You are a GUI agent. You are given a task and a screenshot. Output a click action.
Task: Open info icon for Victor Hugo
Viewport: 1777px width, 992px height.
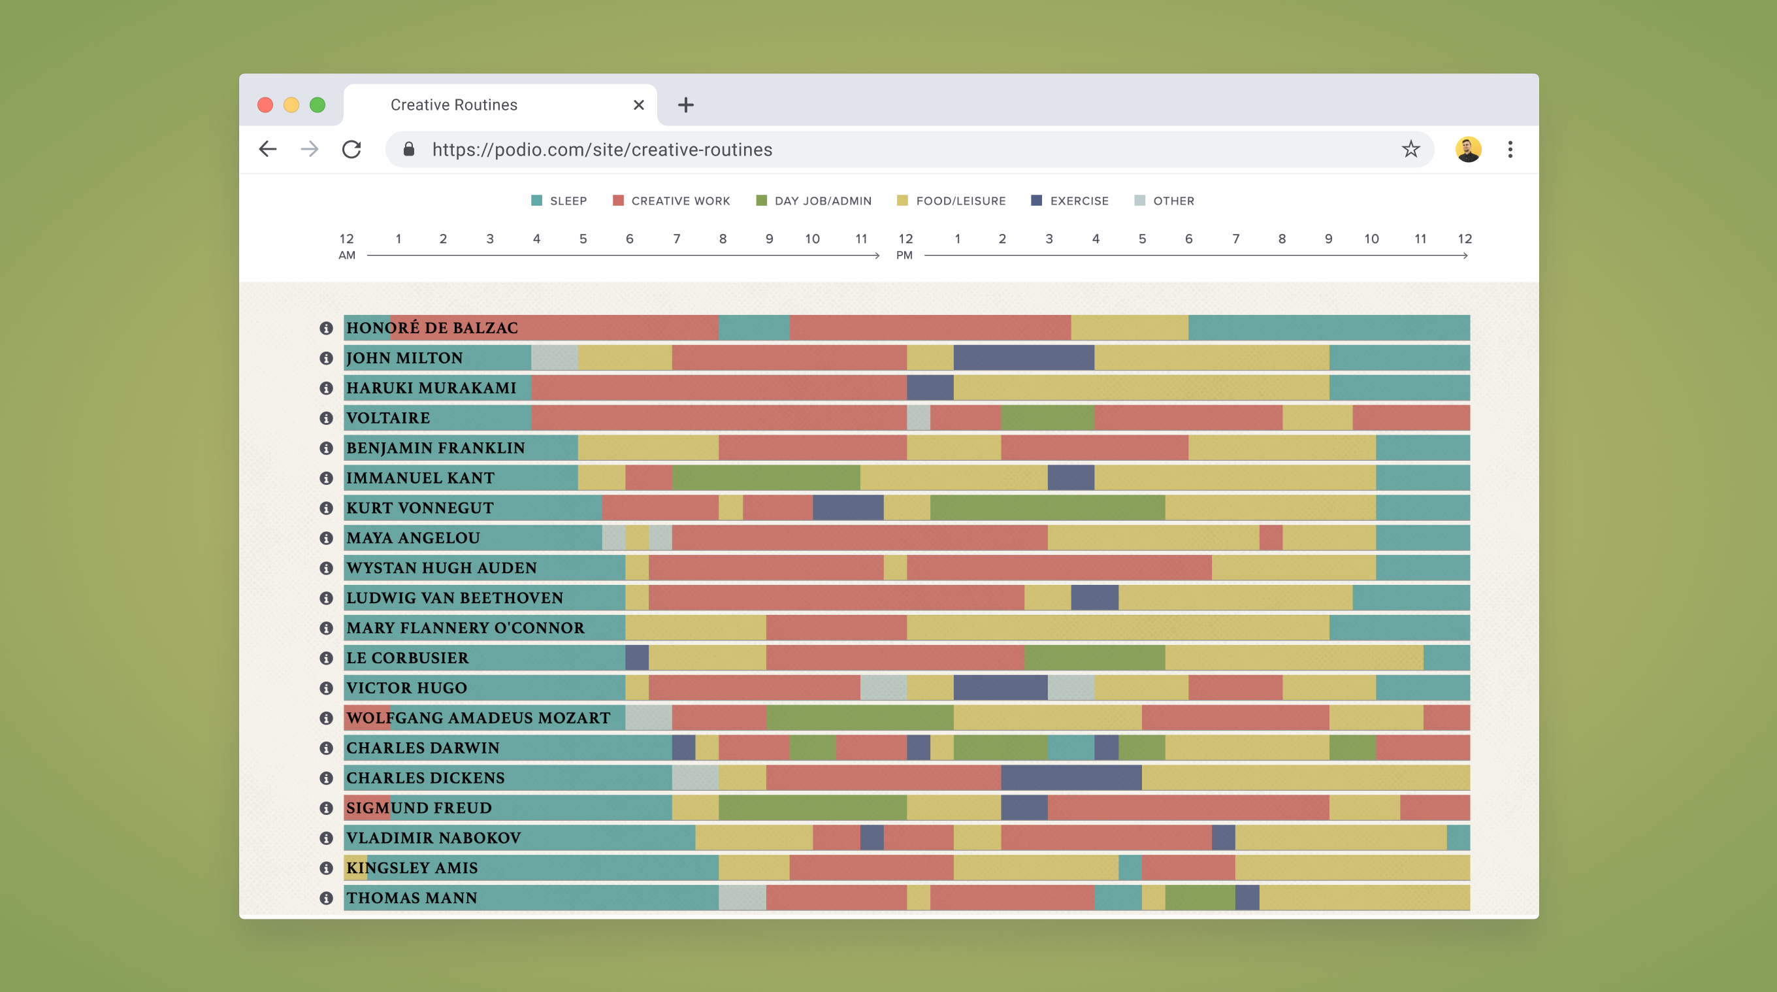pyautogui.click(x=326, y=689)
